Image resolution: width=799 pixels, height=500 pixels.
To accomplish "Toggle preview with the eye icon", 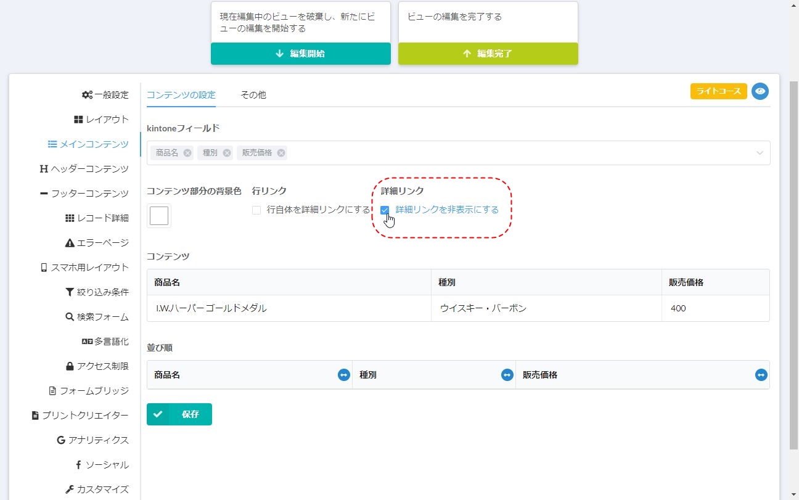I will click(x=760, y=91).
